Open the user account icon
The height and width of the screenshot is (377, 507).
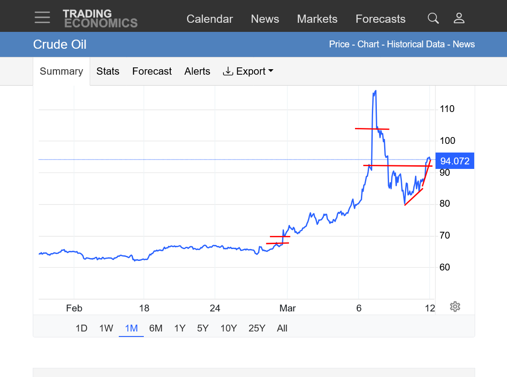(x=459, y=18)
